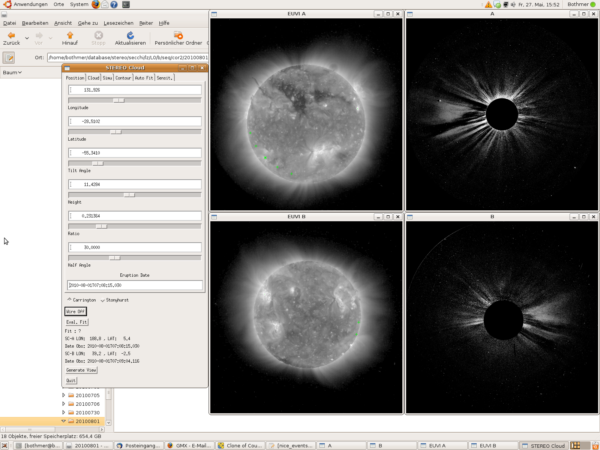Click the Generate View button

81,370
